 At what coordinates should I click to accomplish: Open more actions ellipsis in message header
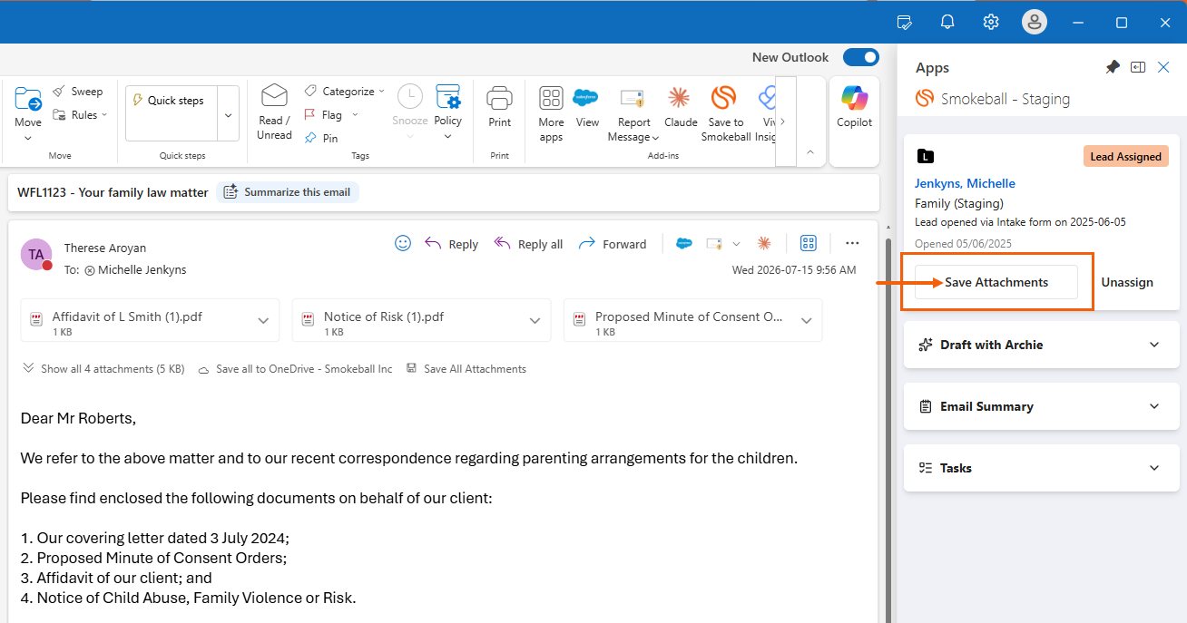852,243
